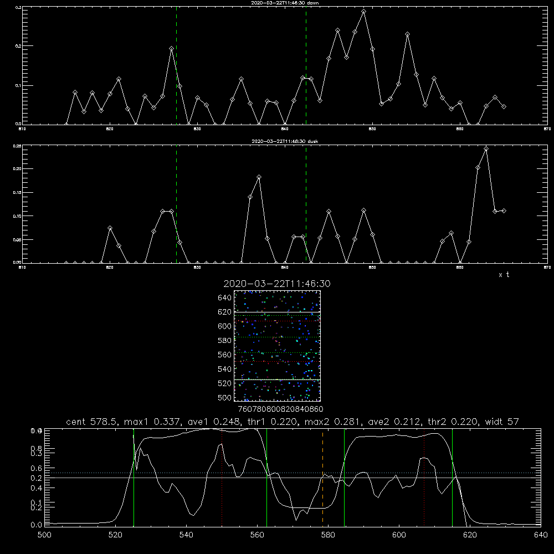Click the highest diamond point in the dawn plot
The image size is (554, 554).
click(x=363, y=12)
